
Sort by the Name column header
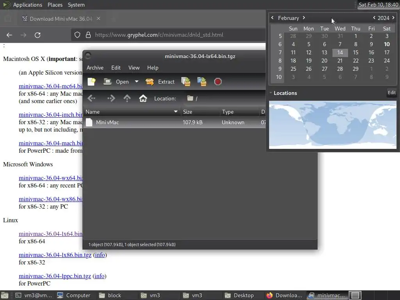(132, 112)
